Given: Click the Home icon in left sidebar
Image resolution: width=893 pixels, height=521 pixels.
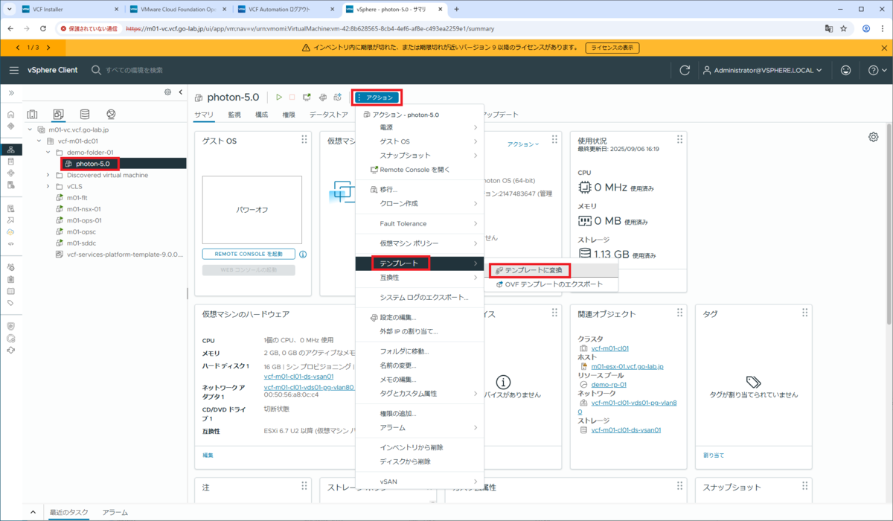Looking at the screenshot, I should pyautogui.click(x=10, y=115).
